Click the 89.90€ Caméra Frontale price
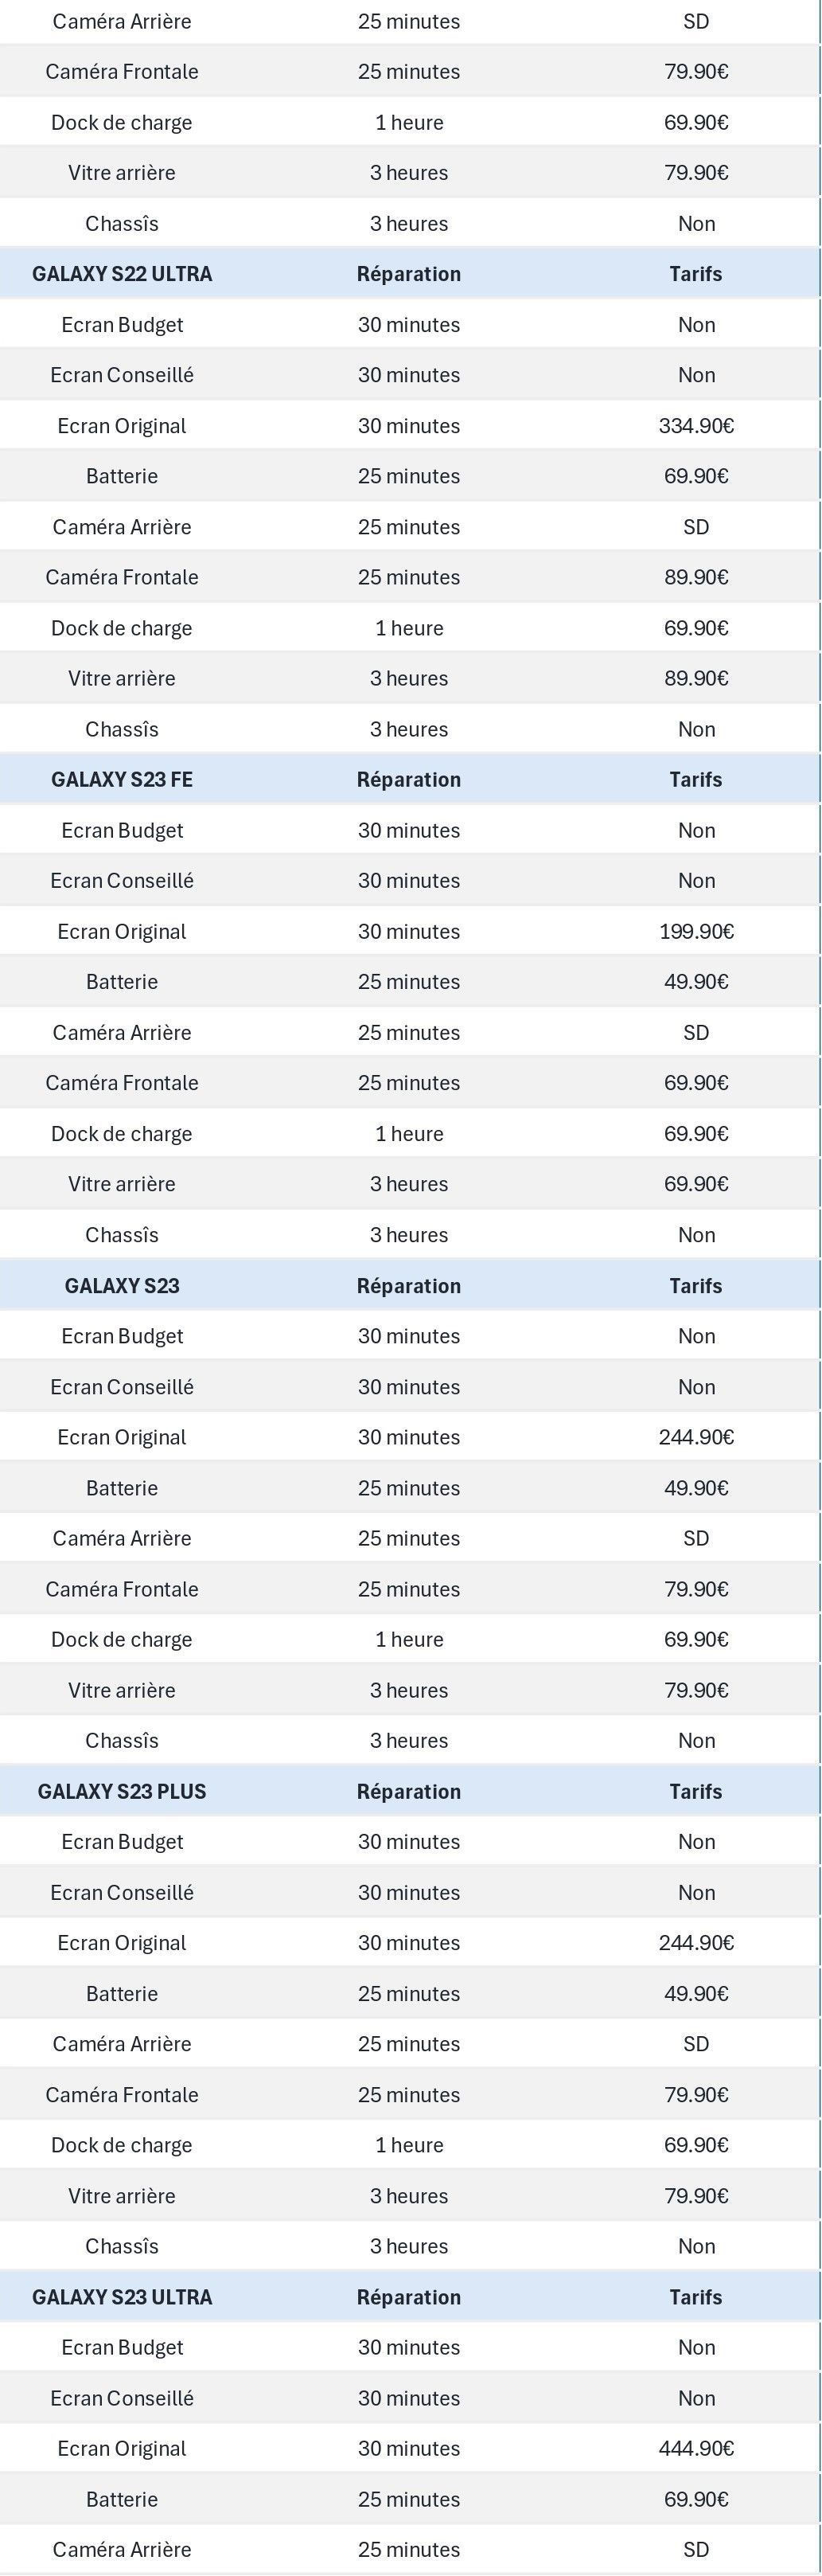The image size is (822, 2576). click(696, 577)
